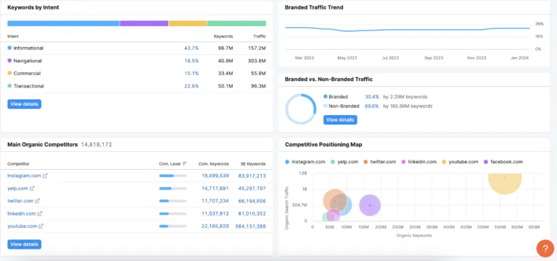The width and height of the screenshot is (557, 261).
Task: Toggle Branded series in the traffic legend
Action: coord(336,97)
